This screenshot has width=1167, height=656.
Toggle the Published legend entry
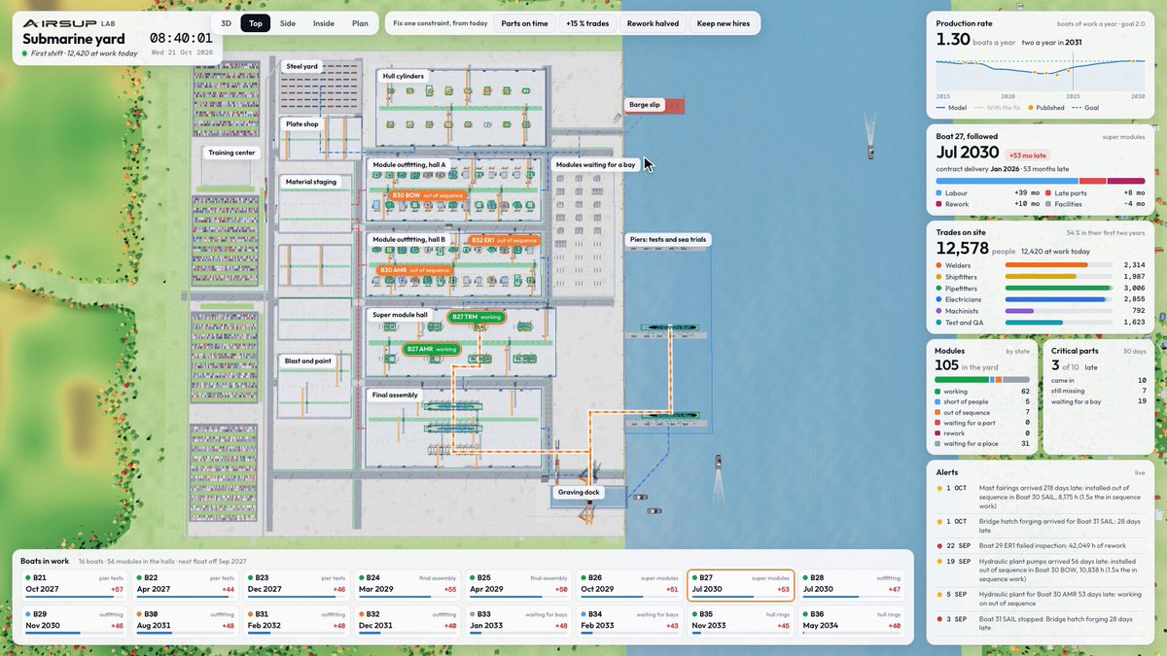pos(1045,107)
